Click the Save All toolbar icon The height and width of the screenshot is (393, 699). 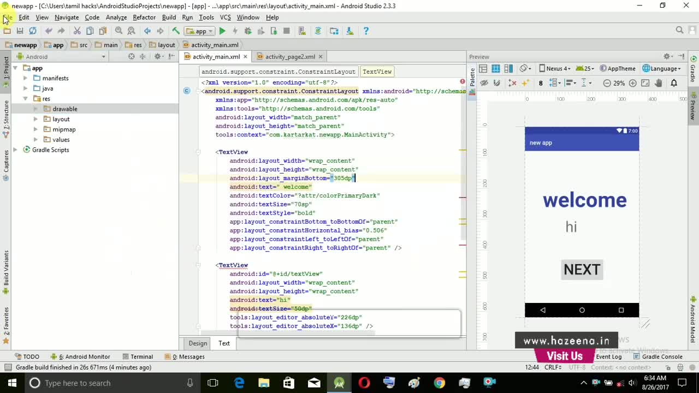(20, 31)
